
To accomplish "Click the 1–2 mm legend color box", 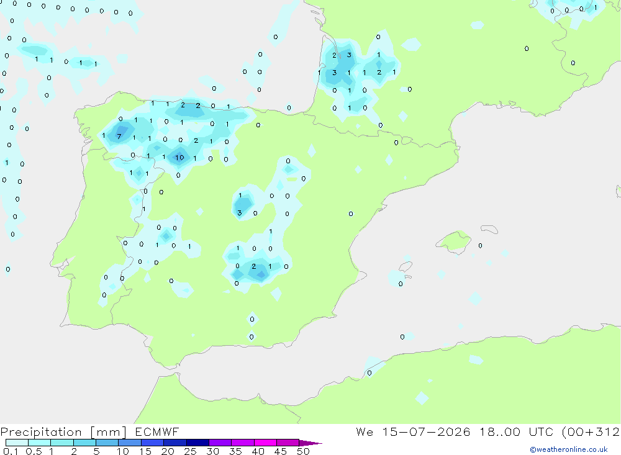I will pos(62,443).
